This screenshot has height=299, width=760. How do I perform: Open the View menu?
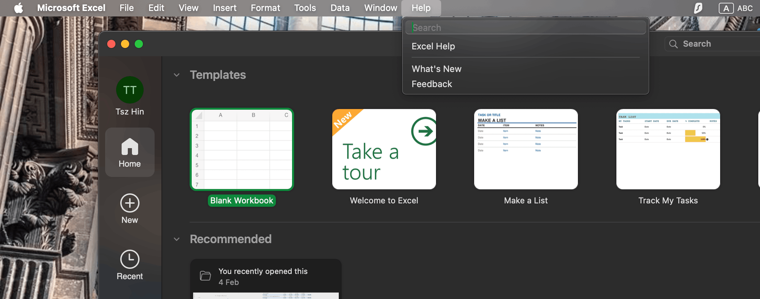(x=188, y=8)
